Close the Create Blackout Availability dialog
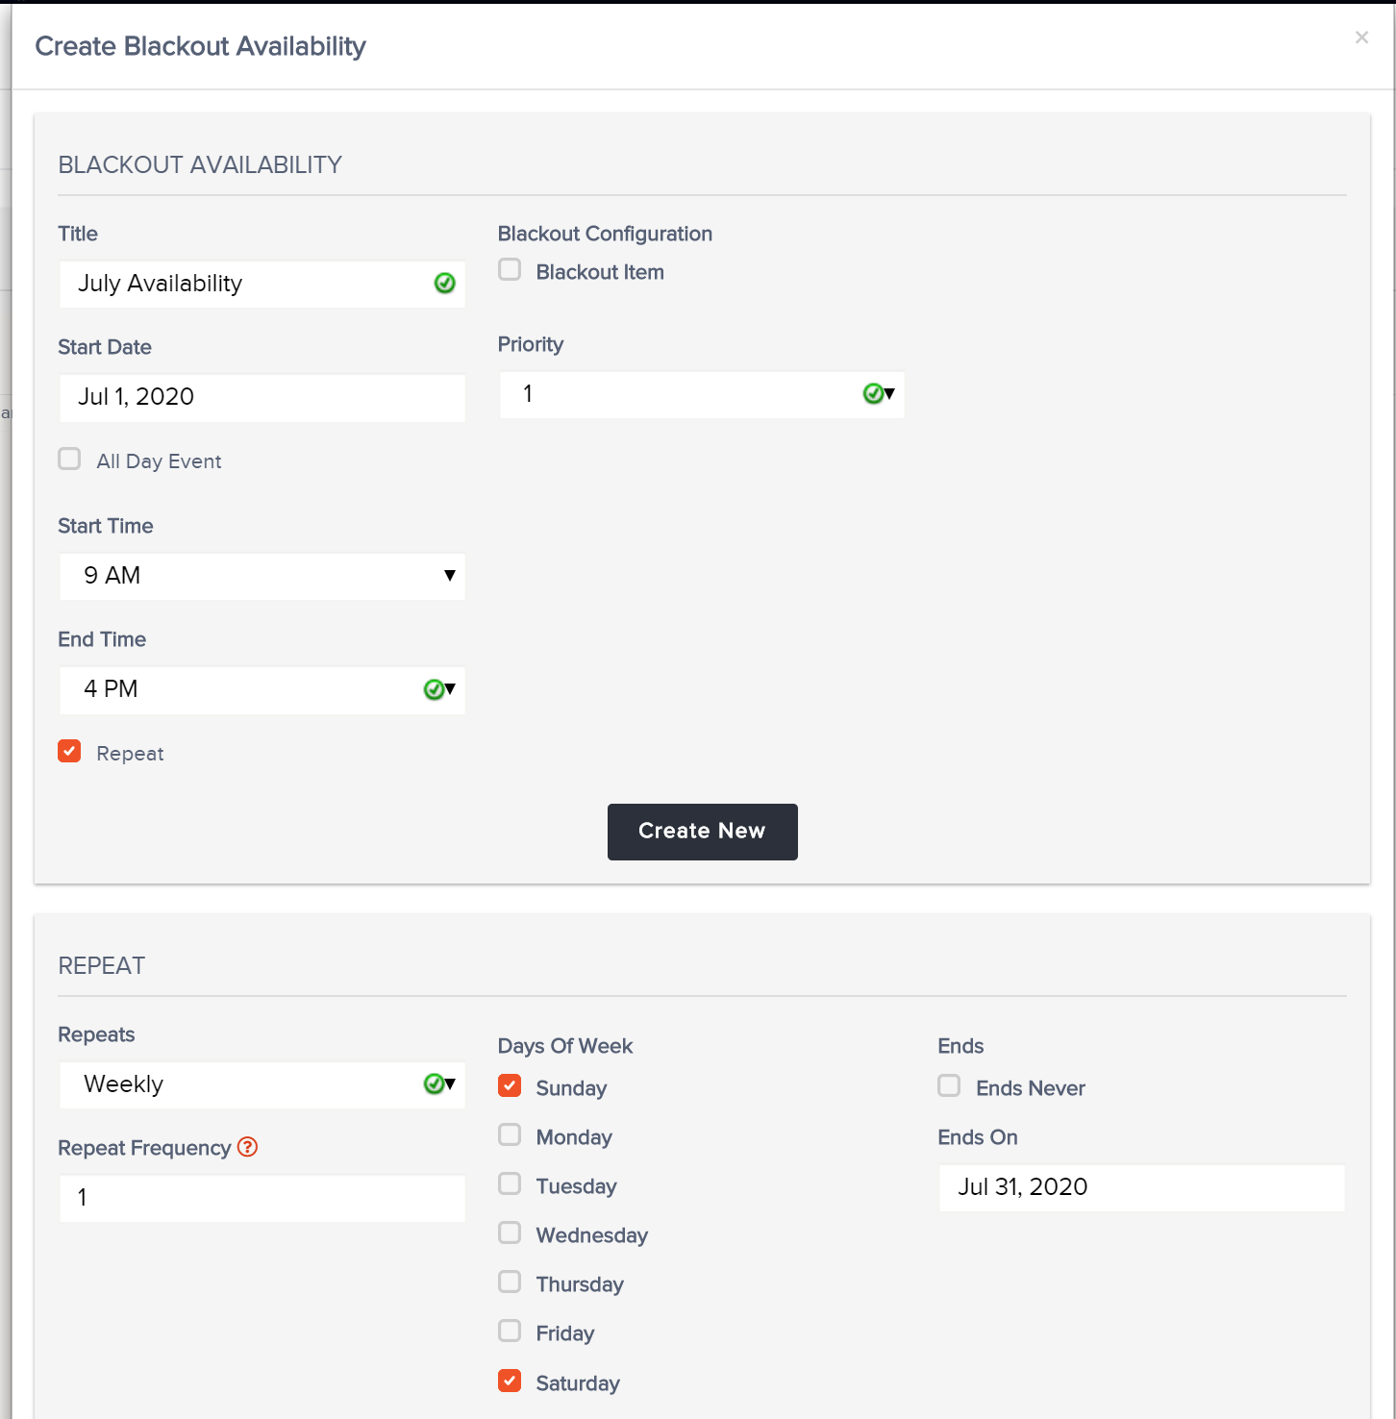Screen dimensions: 1396x1419 click(x=1361, y=37)
